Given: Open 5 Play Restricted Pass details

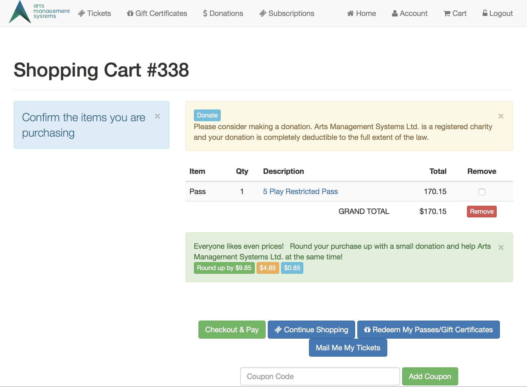Looking at the screenshot, I should pos(300,191).
